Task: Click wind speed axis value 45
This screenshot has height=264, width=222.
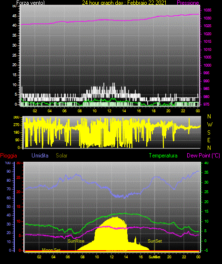Action: 14,16
